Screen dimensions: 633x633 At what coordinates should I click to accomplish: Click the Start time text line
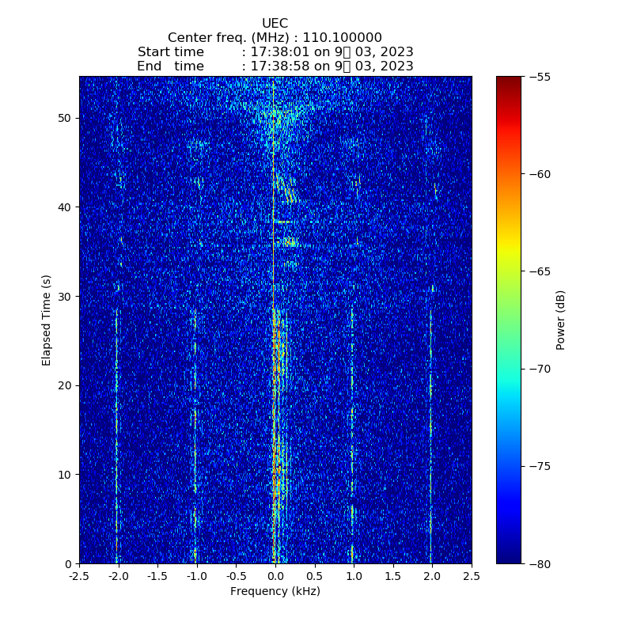pyautogui.click(x=275, y=52)
